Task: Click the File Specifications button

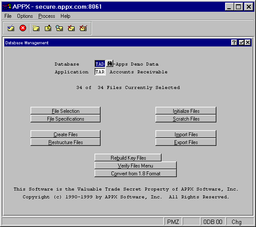Action: tap(65, 118)
